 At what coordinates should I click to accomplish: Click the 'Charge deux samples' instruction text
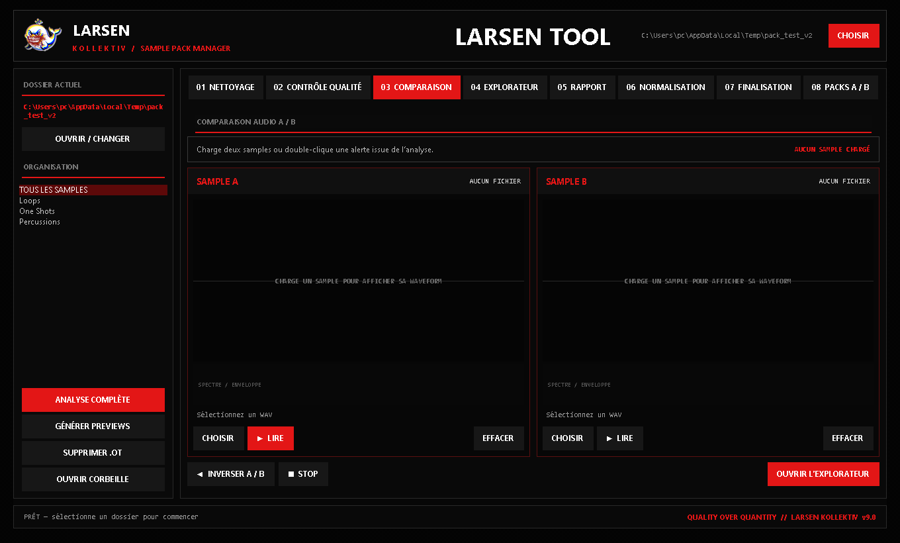click(315, 150)
